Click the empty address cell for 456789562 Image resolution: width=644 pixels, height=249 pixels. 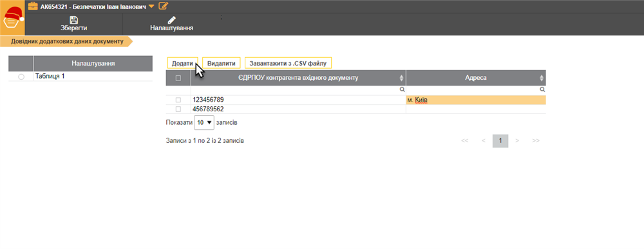[476, 109]
